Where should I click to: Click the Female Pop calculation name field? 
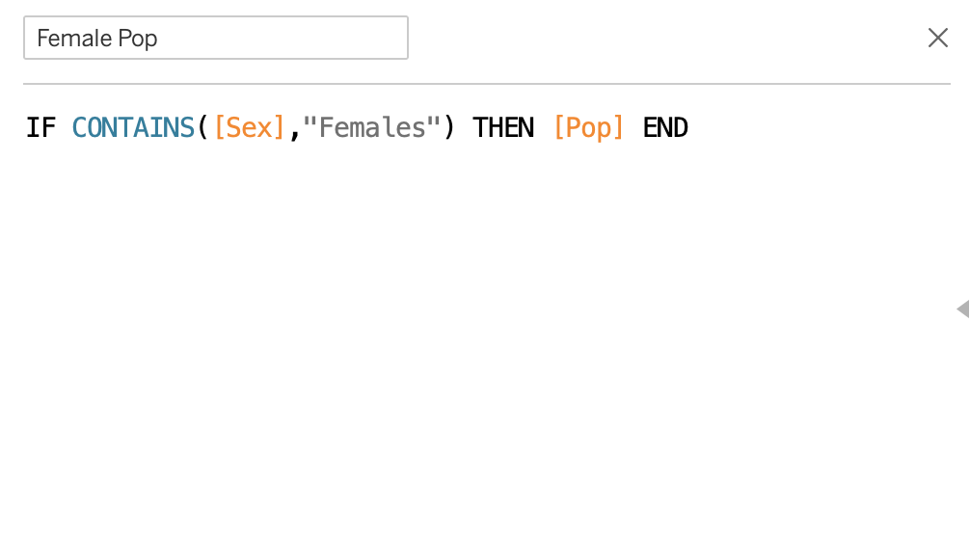215,38
